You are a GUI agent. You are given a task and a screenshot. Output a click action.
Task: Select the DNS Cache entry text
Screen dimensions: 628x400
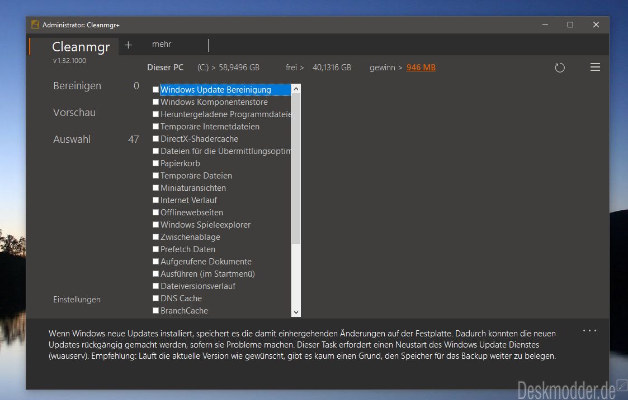tap(181, 298)
